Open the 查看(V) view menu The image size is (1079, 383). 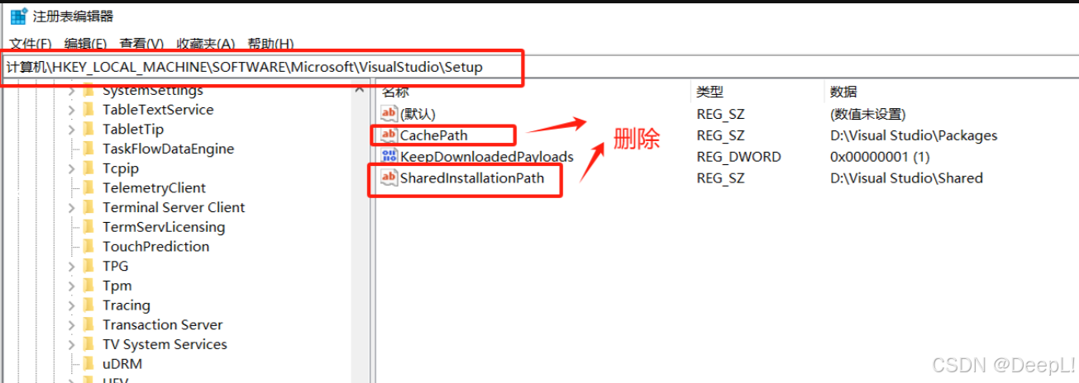pyautogui.click(x=141, y=44)
